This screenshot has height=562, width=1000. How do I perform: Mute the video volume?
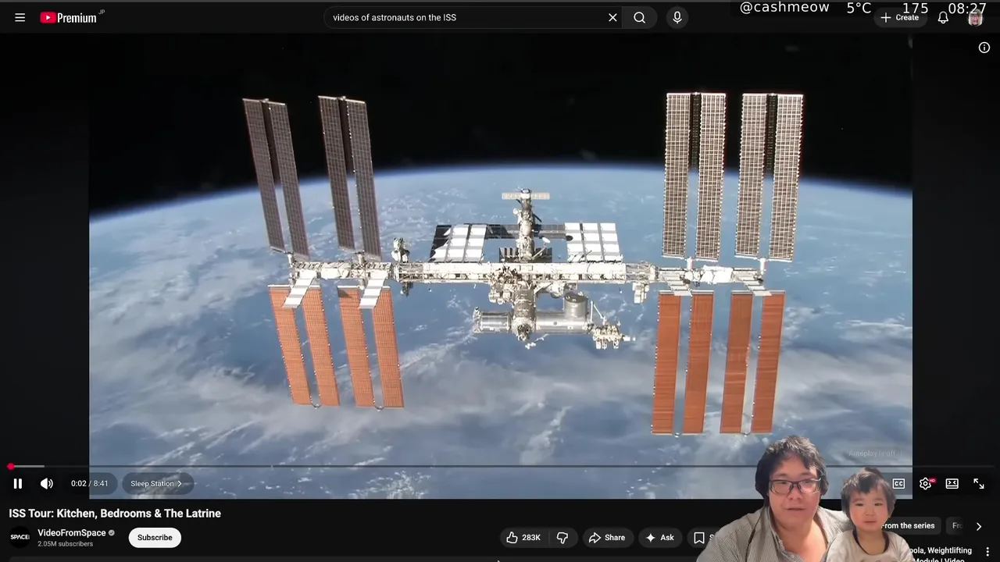coord(47,483)
